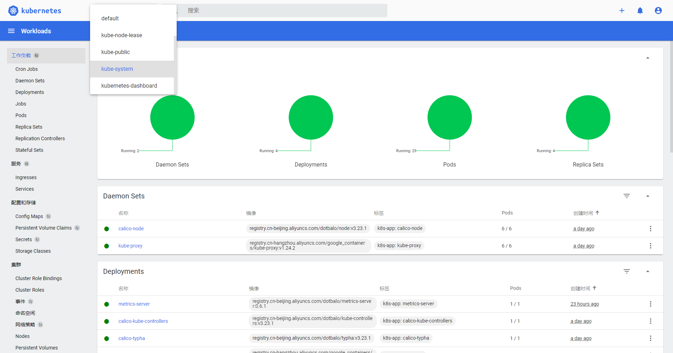
Task: Open actions menu for kube-proxy row
Action: [651, 246]
